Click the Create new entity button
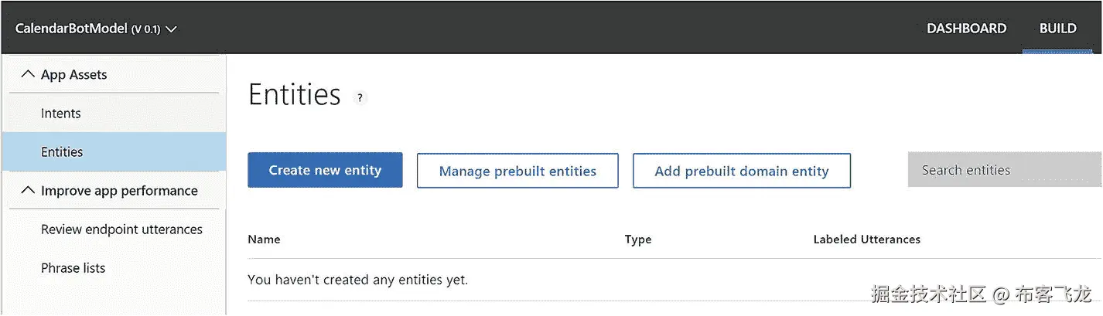 point(325,170)
